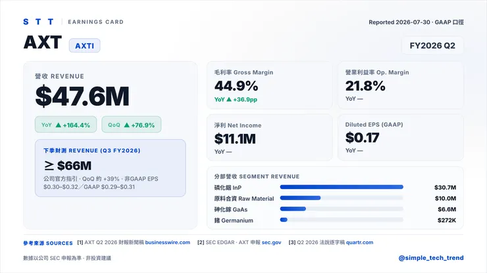
Task: Click the @simple_tech_trend handle
Action: coord(431,258)
